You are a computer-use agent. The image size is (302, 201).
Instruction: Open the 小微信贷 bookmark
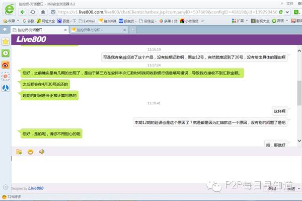tap(189, 21)
